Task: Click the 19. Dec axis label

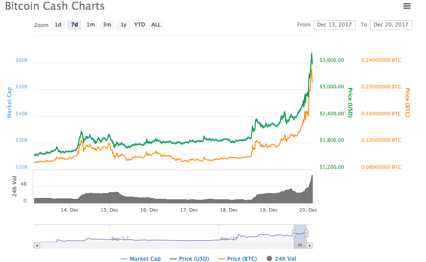Action: point(269,210)
